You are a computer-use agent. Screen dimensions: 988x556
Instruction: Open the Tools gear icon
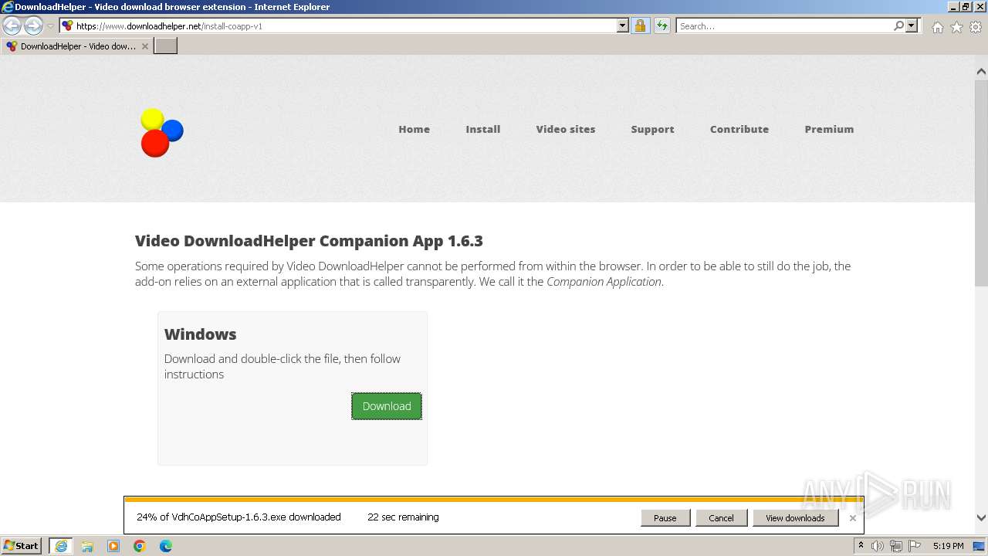[976, 27]
